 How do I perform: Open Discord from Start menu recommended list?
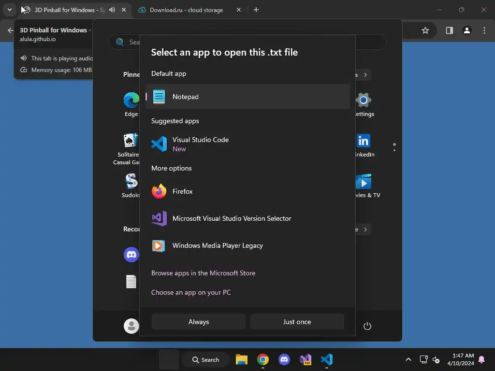coord(131,254)
